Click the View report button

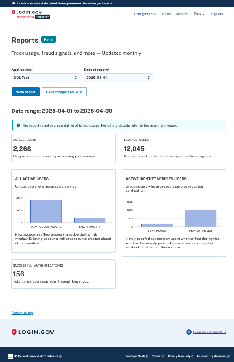[25, 92]
